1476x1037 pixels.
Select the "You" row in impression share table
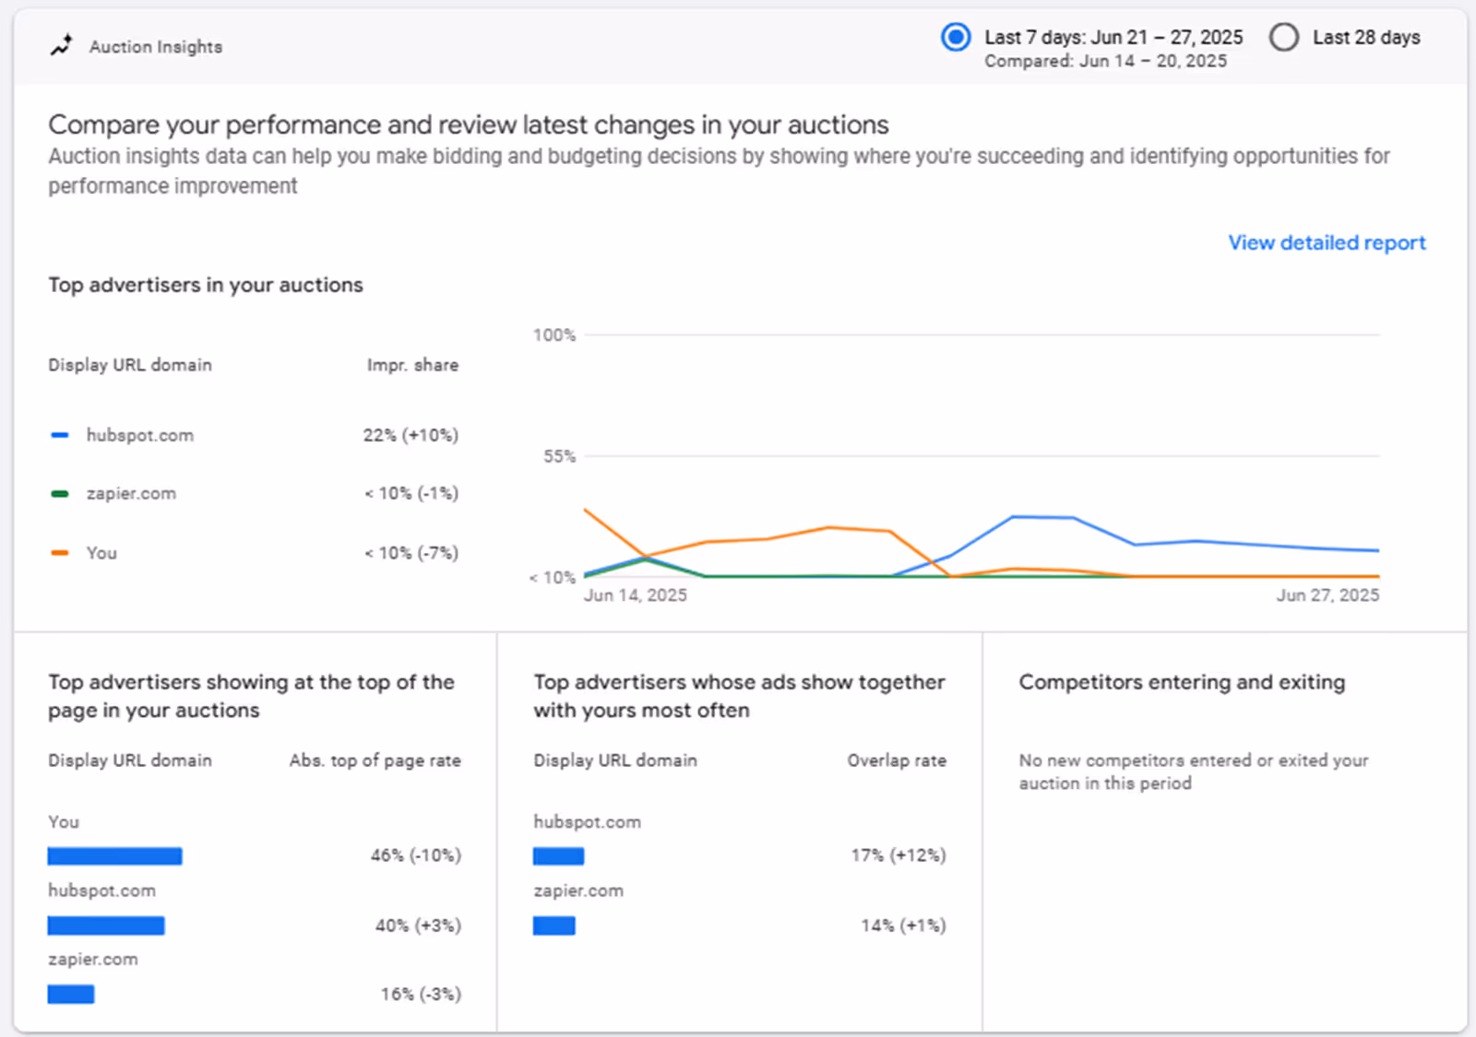pyautogui.click(x=101, y=553)
